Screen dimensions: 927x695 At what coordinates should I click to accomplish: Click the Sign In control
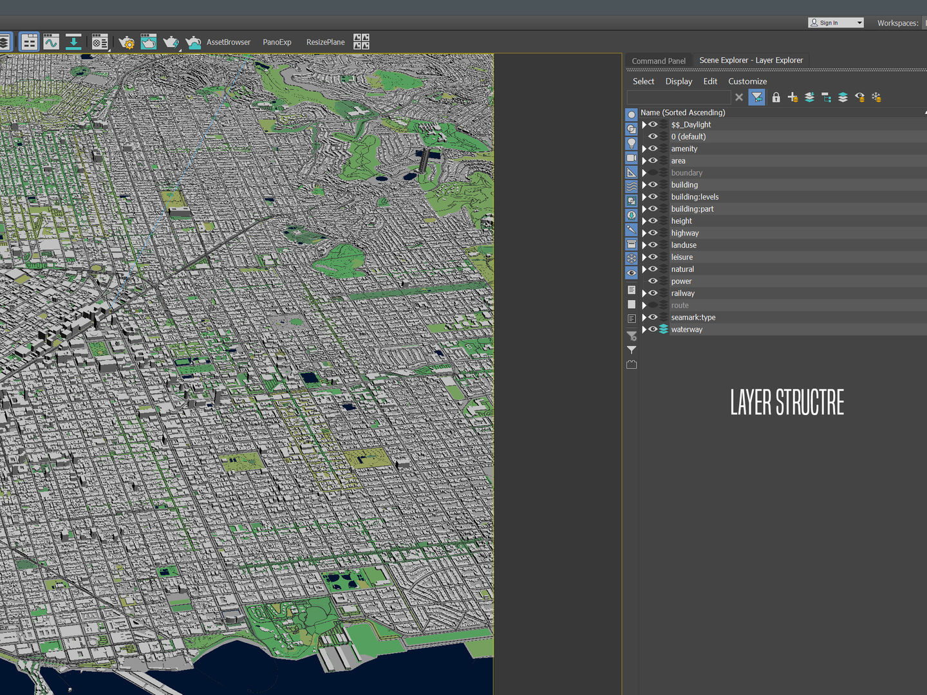pos(835,22)
